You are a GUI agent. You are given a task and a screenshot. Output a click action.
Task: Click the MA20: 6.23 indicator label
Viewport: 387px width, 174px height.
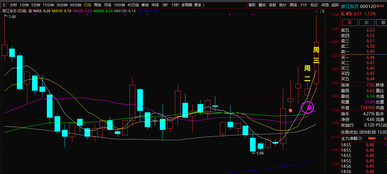click(x=82, y=11)
